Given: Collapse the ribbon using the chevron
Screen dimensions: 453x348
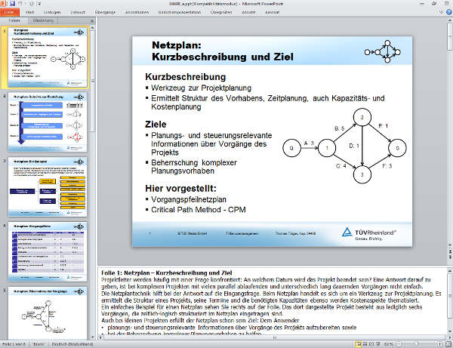Looking at the screenshot, I should tap(439, 13).
